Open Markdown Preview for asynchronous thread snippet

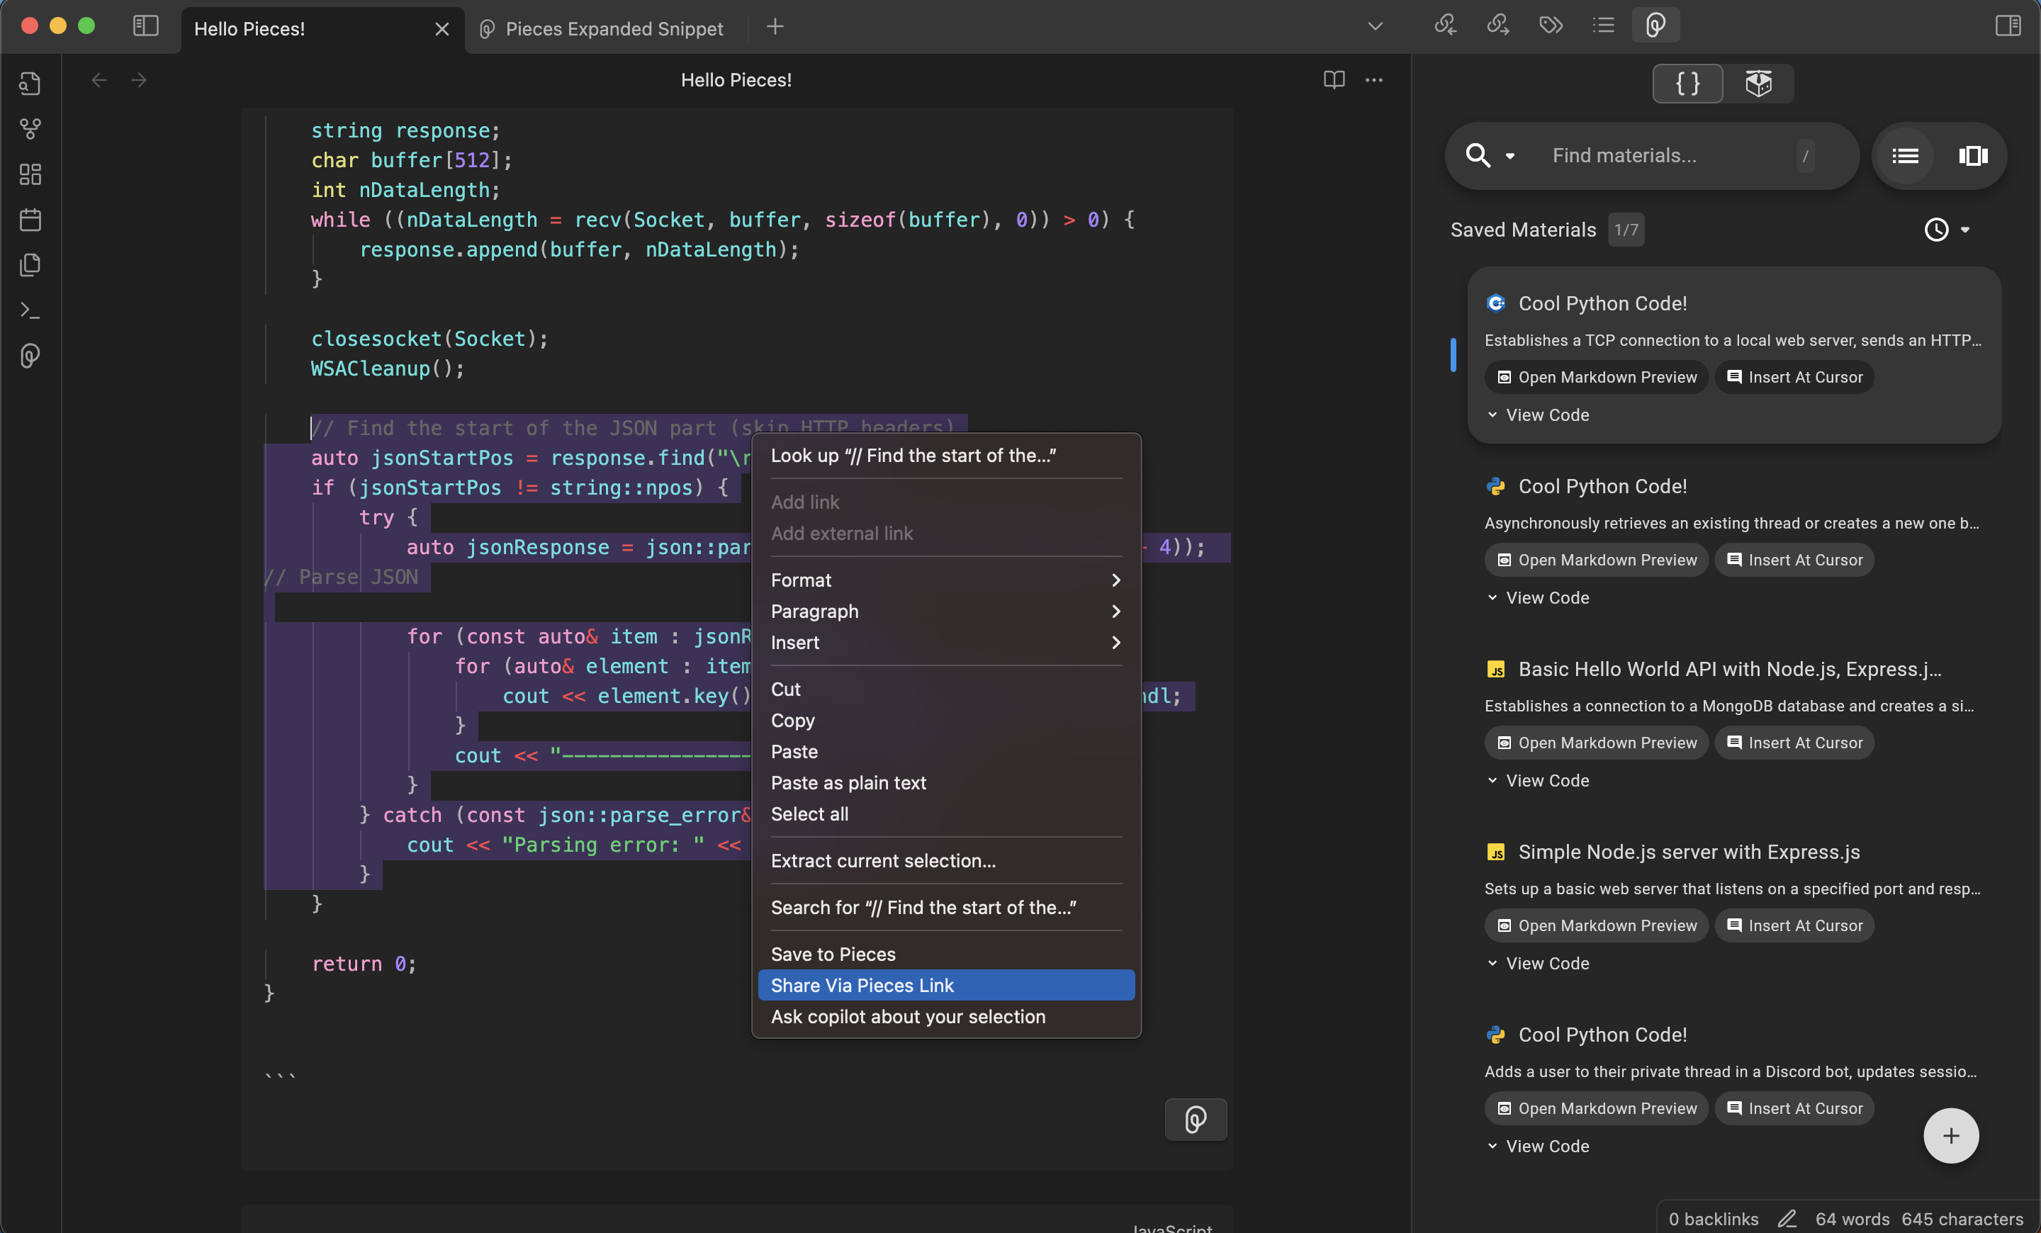point(1596,560)
